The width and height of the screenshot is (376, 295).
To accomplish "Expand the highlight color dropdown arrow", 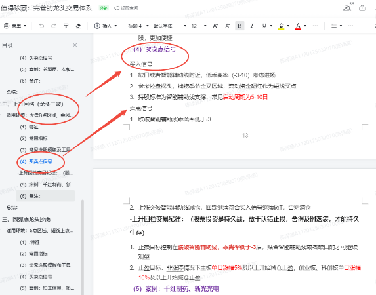I will coord(288,26).
